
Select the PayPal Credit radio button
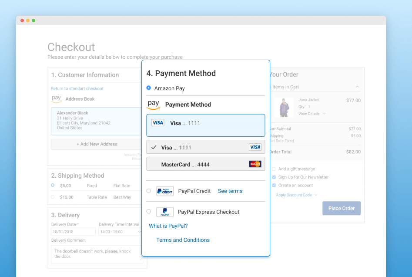click(x=149, y=191)
